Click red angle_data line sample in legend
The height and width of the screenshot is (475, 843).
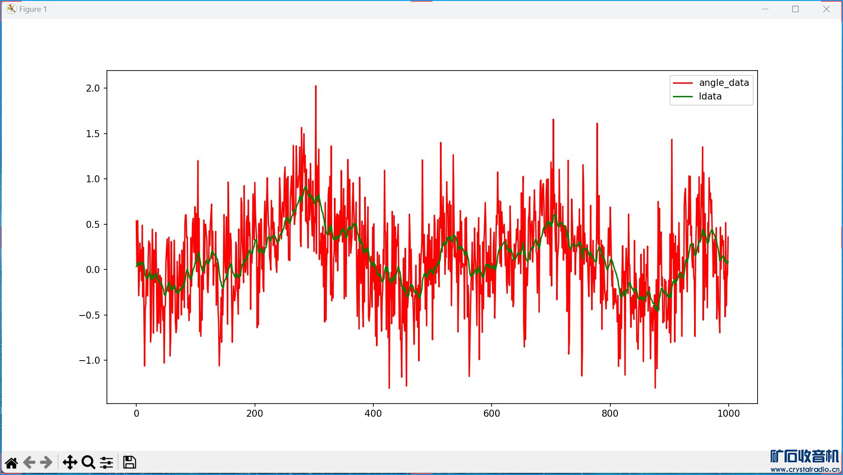click(683, 83)
